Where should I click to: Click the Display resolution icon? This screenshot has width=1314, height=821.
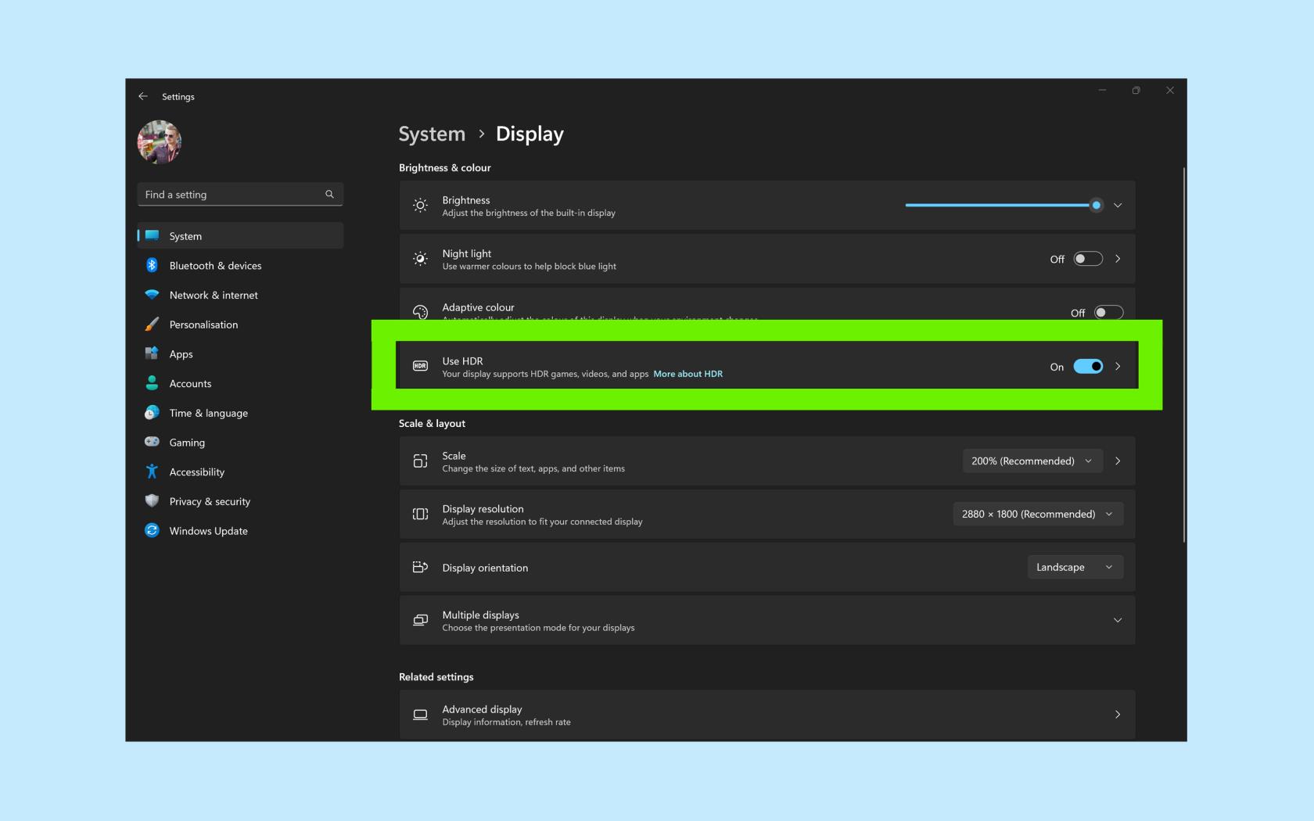[x=420, y=514]
